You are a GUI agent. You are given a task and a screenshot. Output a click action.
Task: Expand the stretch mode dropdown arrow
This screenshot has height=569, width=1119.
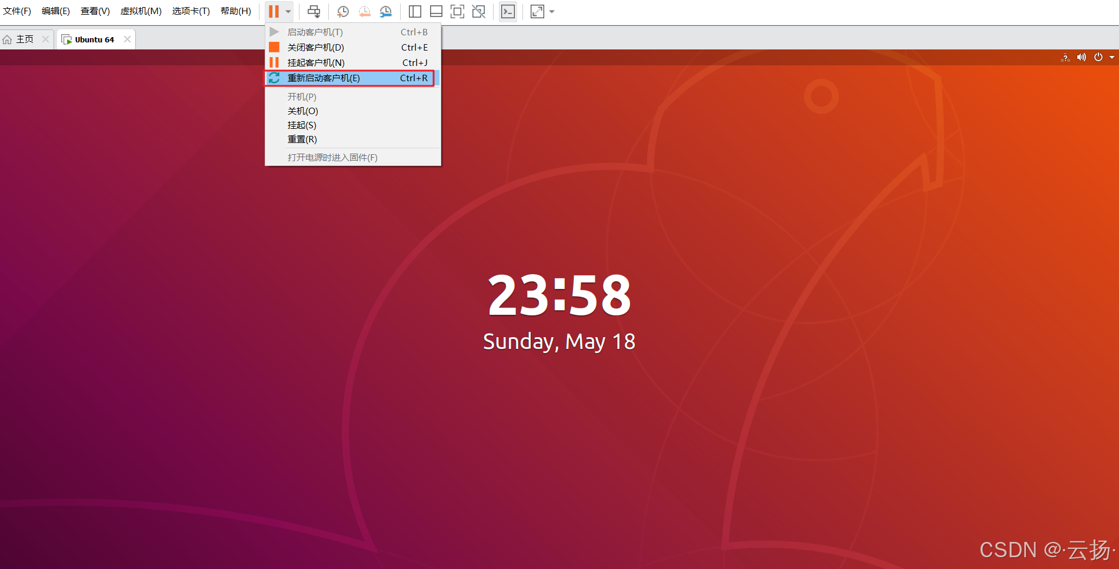pyautogui.click(x=552, y=12)
